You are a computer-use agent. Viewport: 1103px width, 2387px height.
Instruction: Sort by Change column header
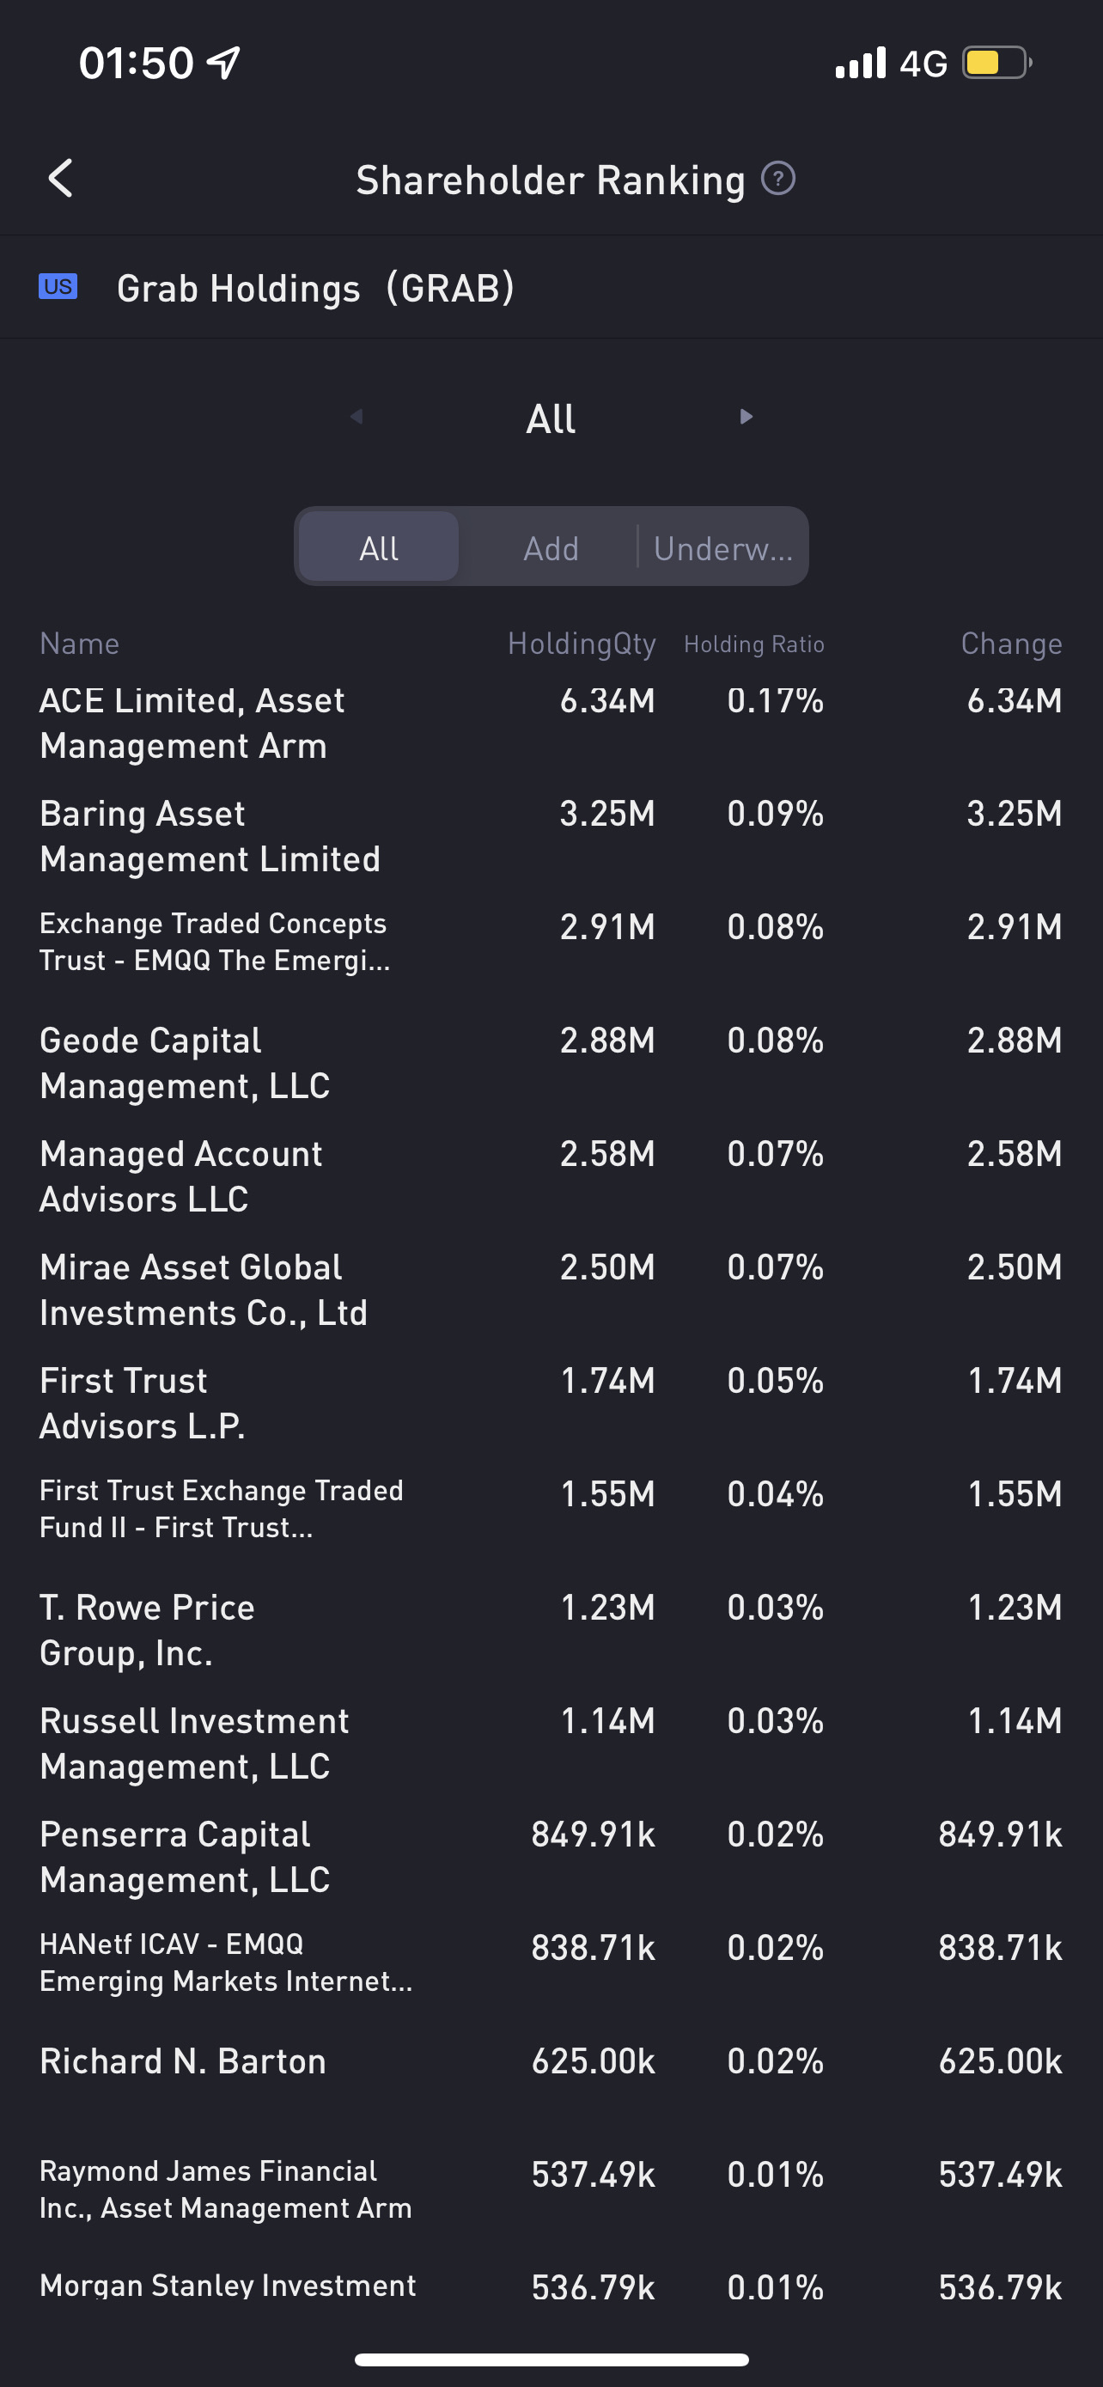pos(1011,643)
